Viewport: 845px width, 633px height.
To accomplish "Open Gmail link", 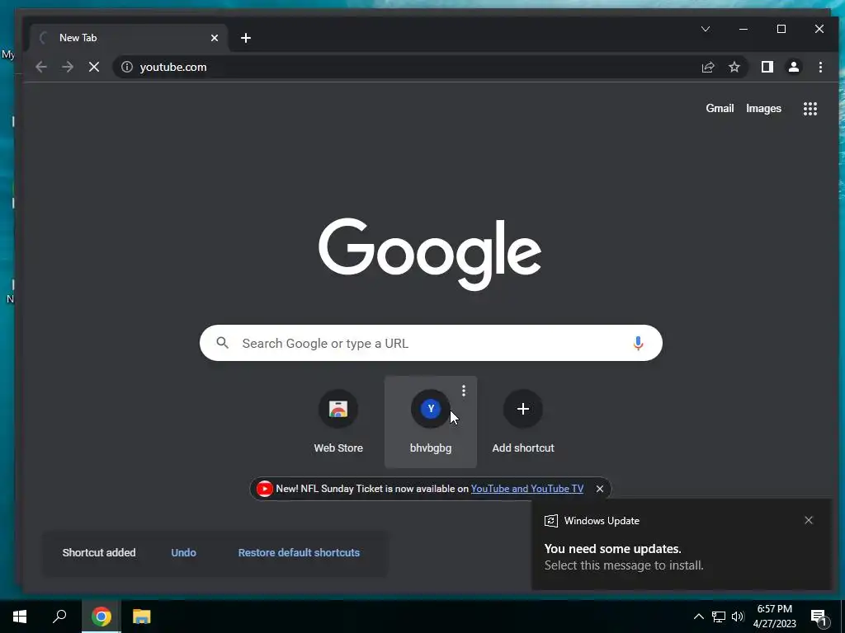I will click(x=720, y=108).
